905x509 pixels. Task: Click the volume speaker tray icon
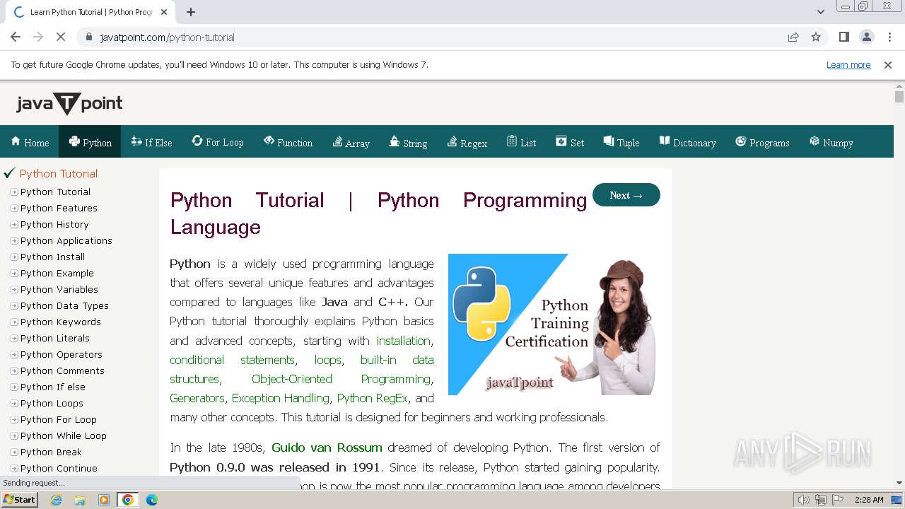click(803, 500)
